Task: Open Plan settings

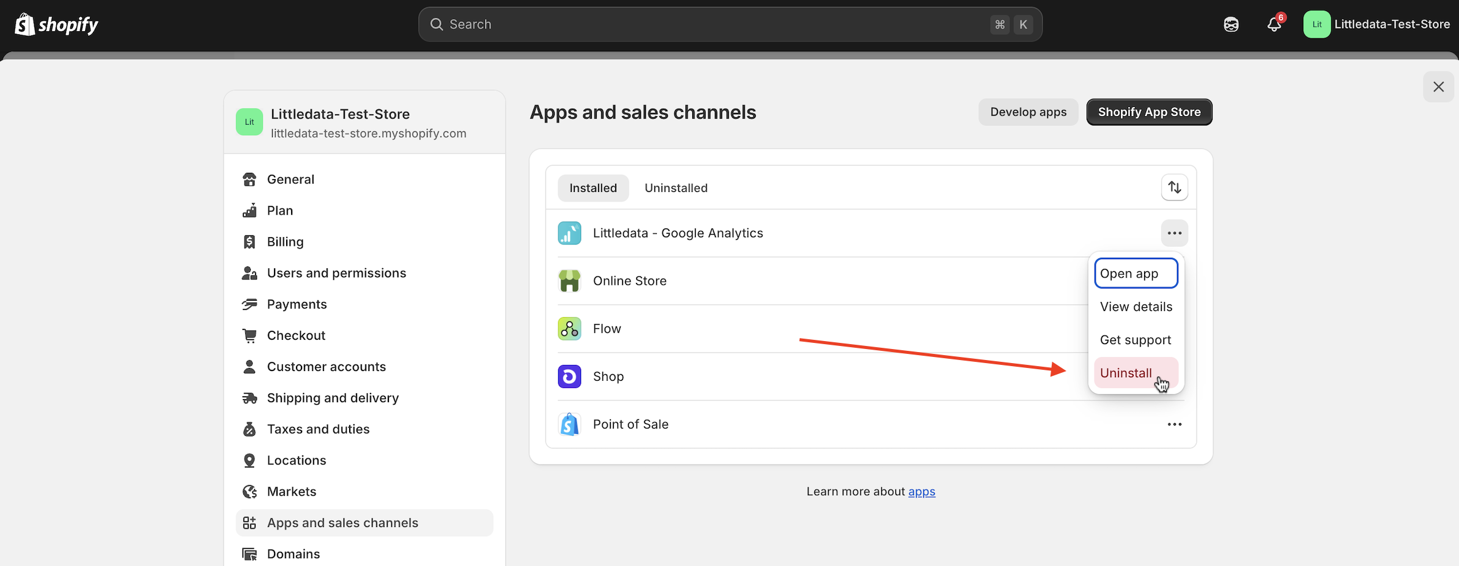Action: click(364, 210)
